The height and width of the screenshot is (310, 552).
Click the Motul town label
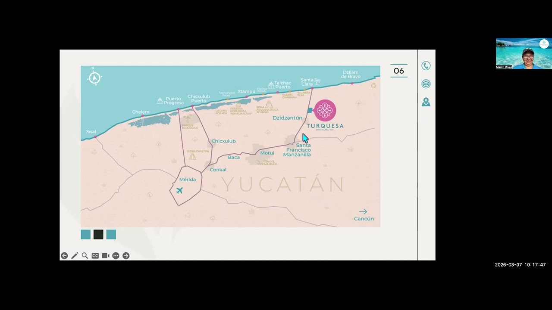pyautogui.click(x=267, y=153)
